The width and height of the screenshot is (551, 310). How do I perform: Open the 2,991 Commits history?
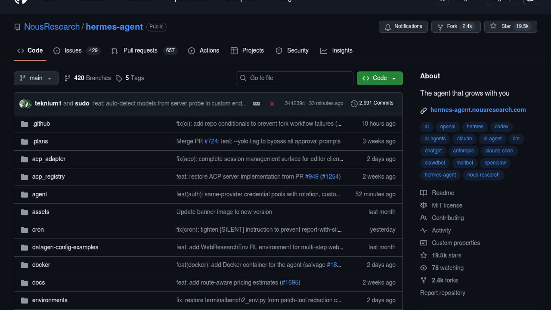372,103
